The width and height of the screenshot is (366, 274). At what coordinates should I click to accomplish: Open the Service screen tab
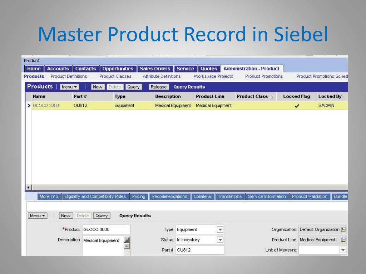[186, 69]
